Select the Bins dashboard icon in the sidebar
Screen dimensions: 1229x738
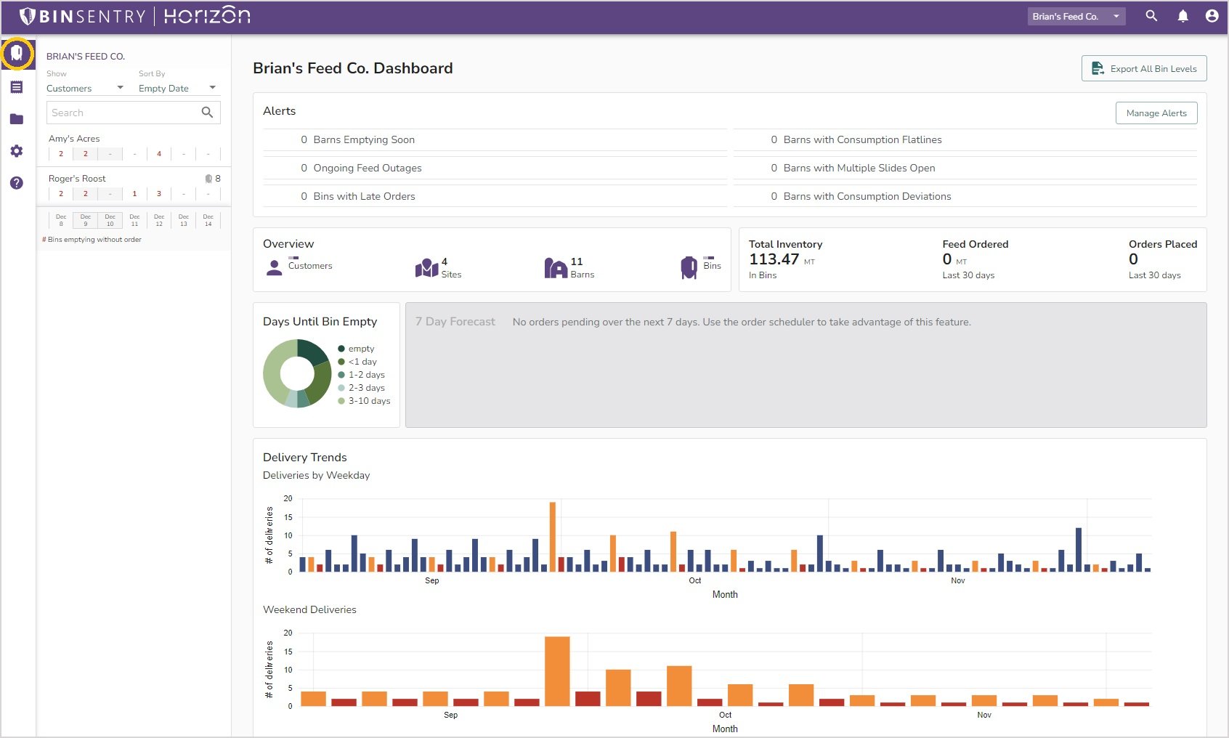tap(17, 53)
